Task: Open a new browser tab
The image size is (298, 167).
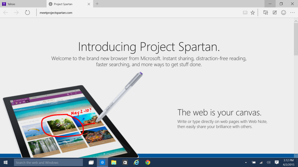Action: (97, 4)
